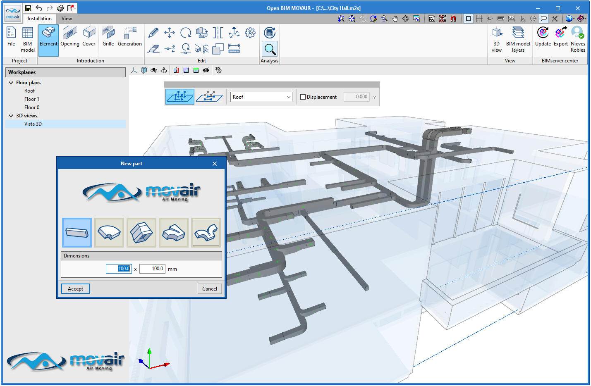
Task: Click the move node along line tool
Action: click(170, 49)
